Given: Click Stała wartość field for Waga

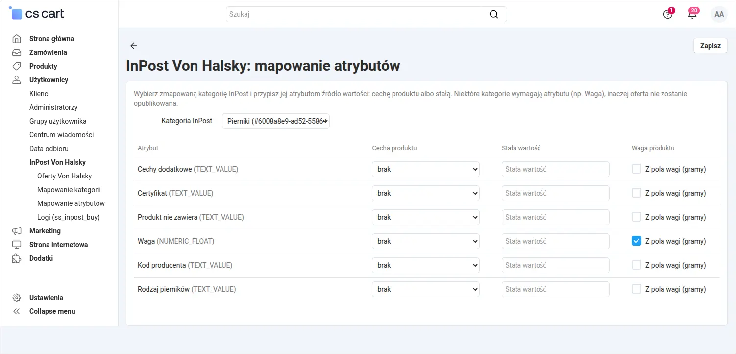Looking at the screenshot, I should pyautogui.click(x=556, y=241).
